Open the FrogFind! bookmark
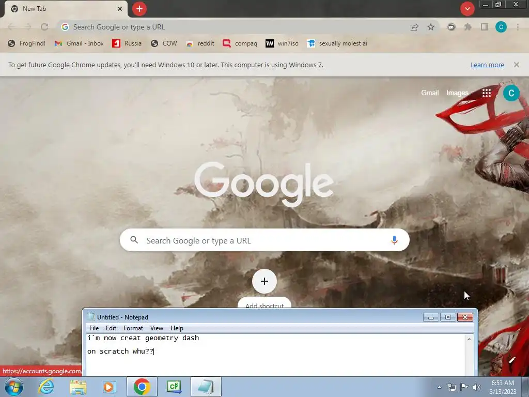This screenshot has width=529, height=397. coord(27,43)
